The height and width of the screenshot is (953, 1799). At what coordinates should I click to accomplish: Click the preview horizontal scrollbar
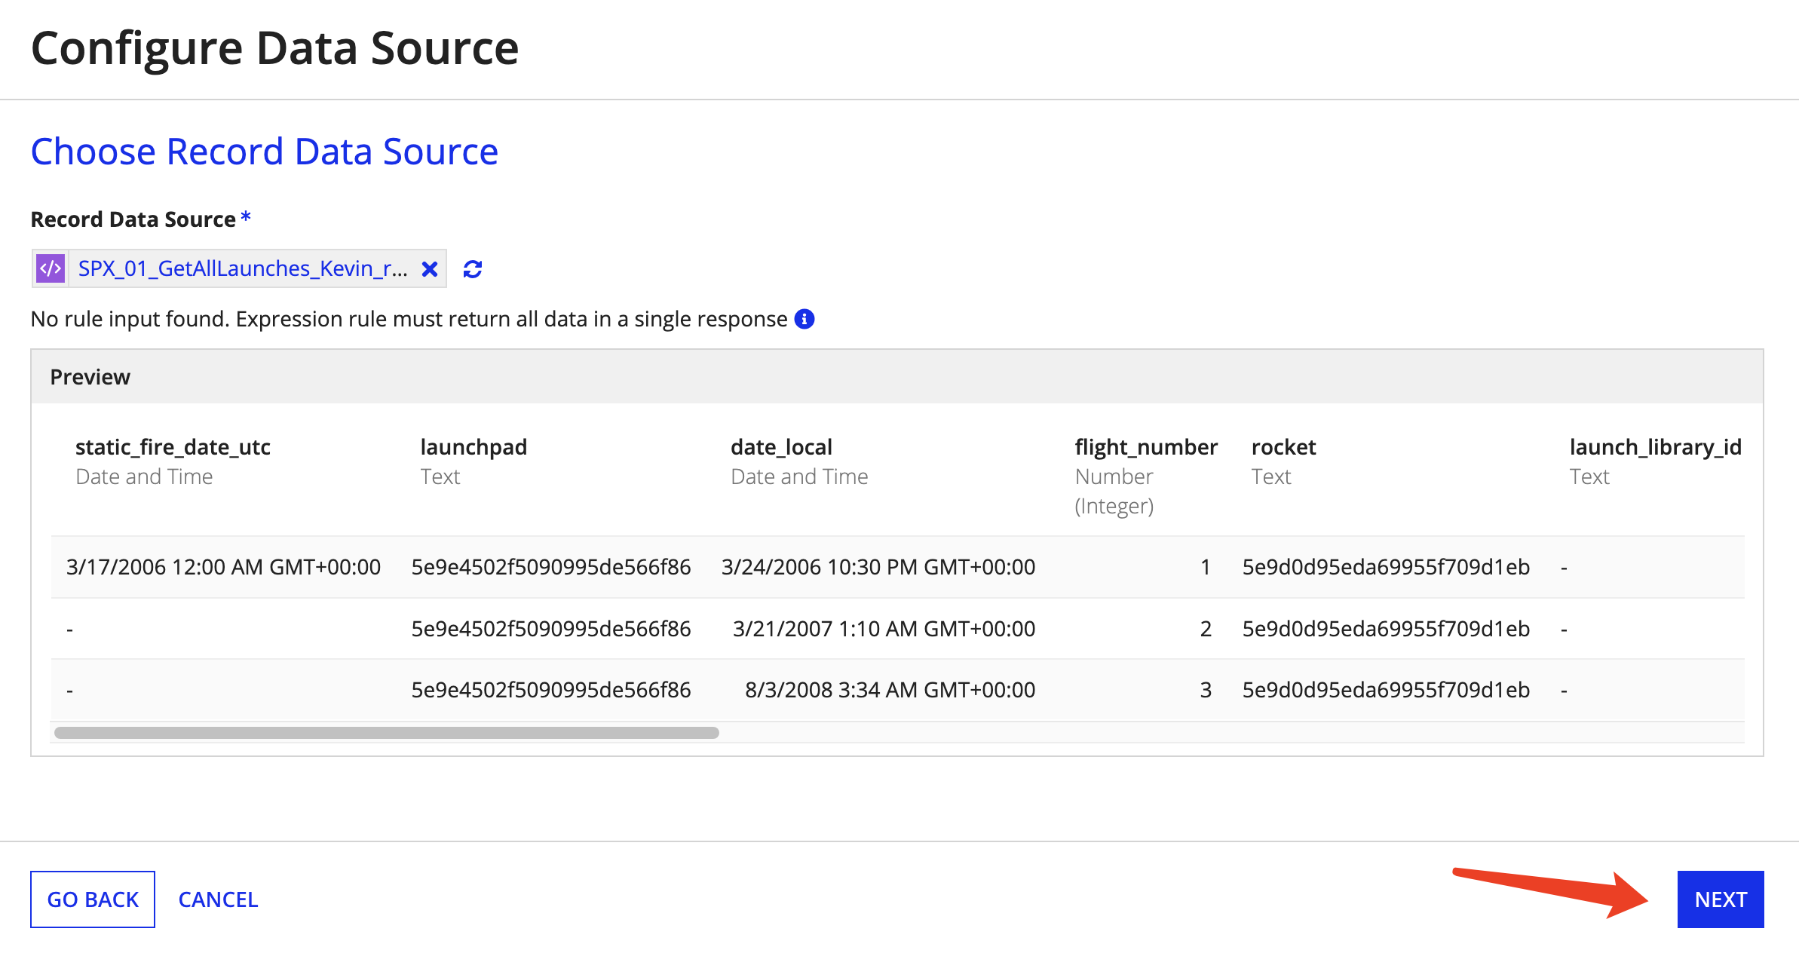click(387, 733)
